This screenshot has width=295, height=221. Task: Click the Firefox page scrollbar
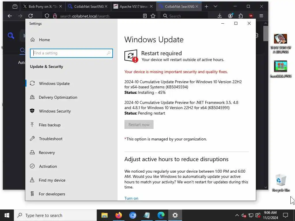265,33
